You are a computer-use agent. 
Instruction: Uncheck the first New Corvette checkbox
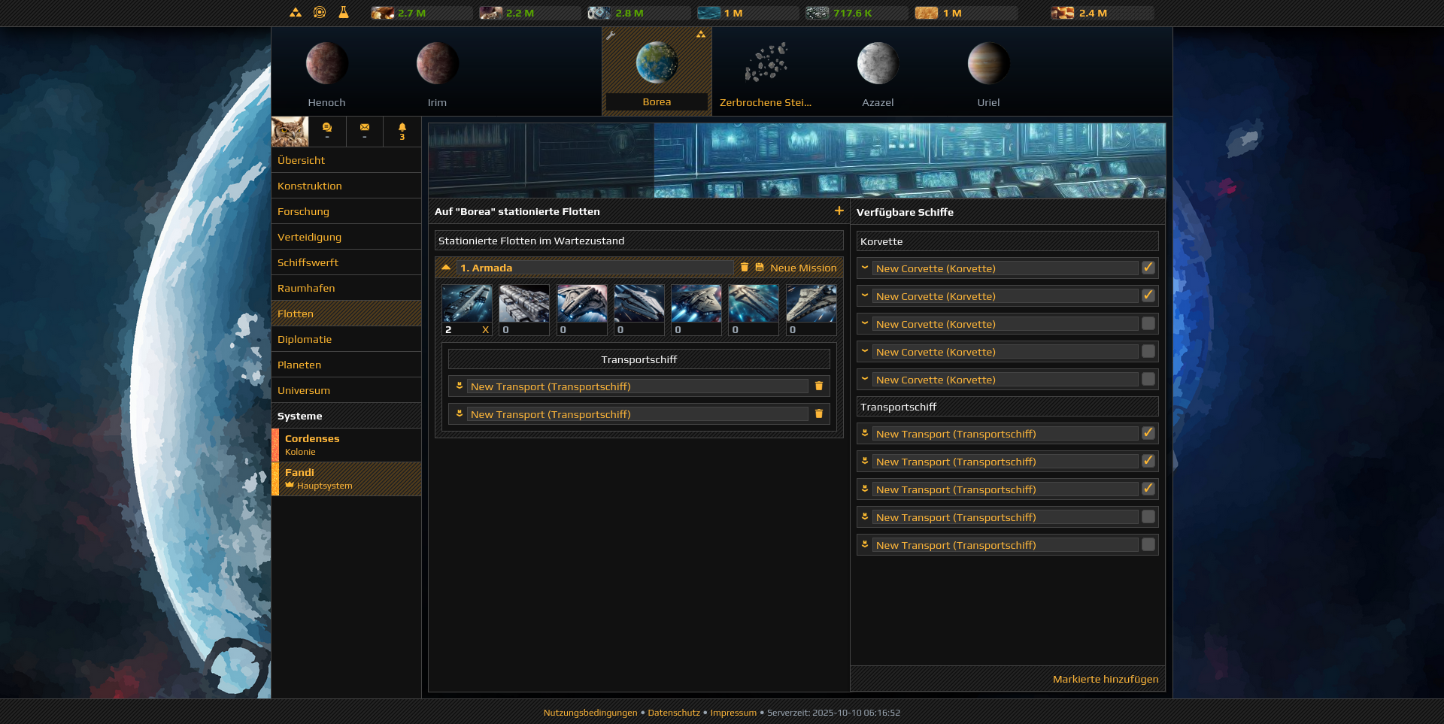(x=1148, y=267)
